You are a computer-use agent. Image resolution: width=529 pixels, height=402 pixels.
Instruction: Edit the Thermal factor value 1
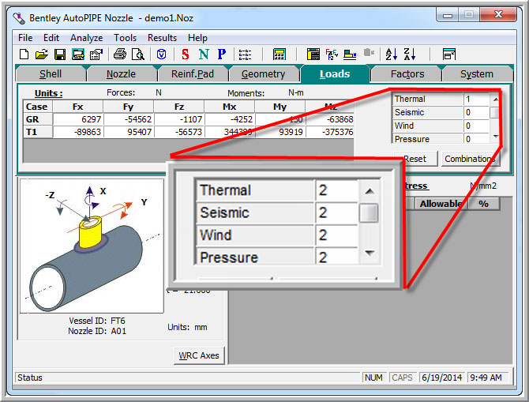(x=476, y=99)
